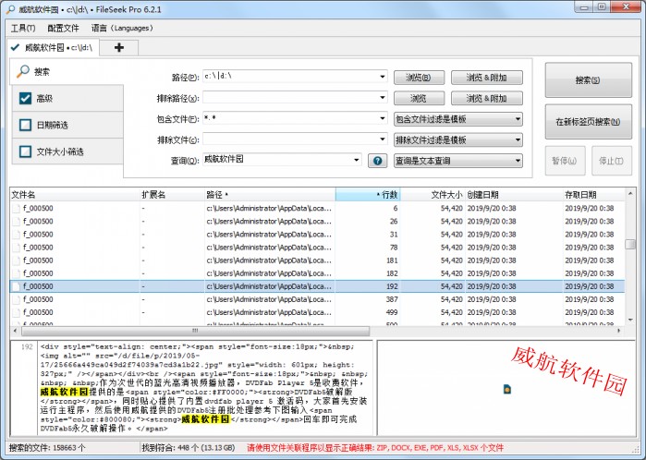Expand the 路径 path dropdown
The width and height of the screenshot is (646, 460).
(x=382, y=77)
